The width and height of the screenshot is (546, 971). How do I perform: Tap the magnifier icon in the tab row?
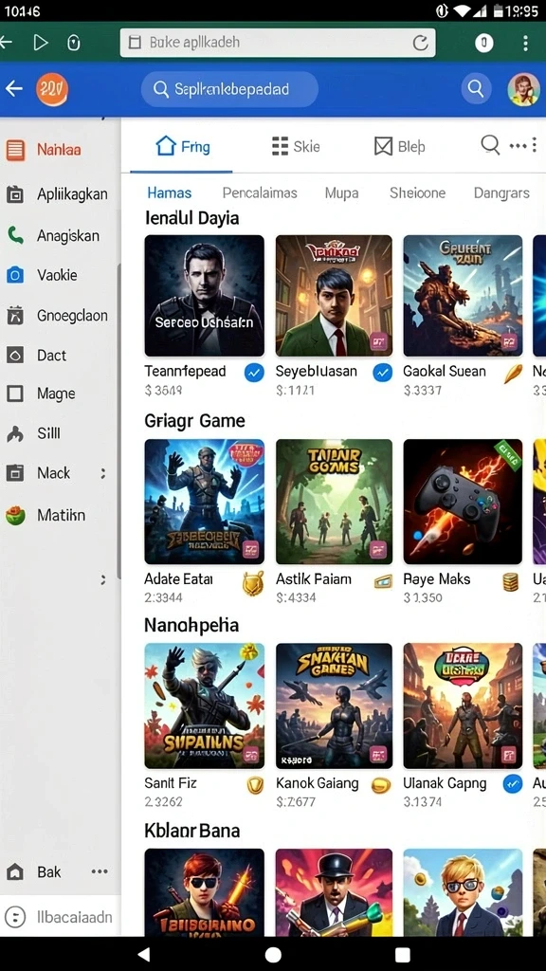(x=490, y=145)
